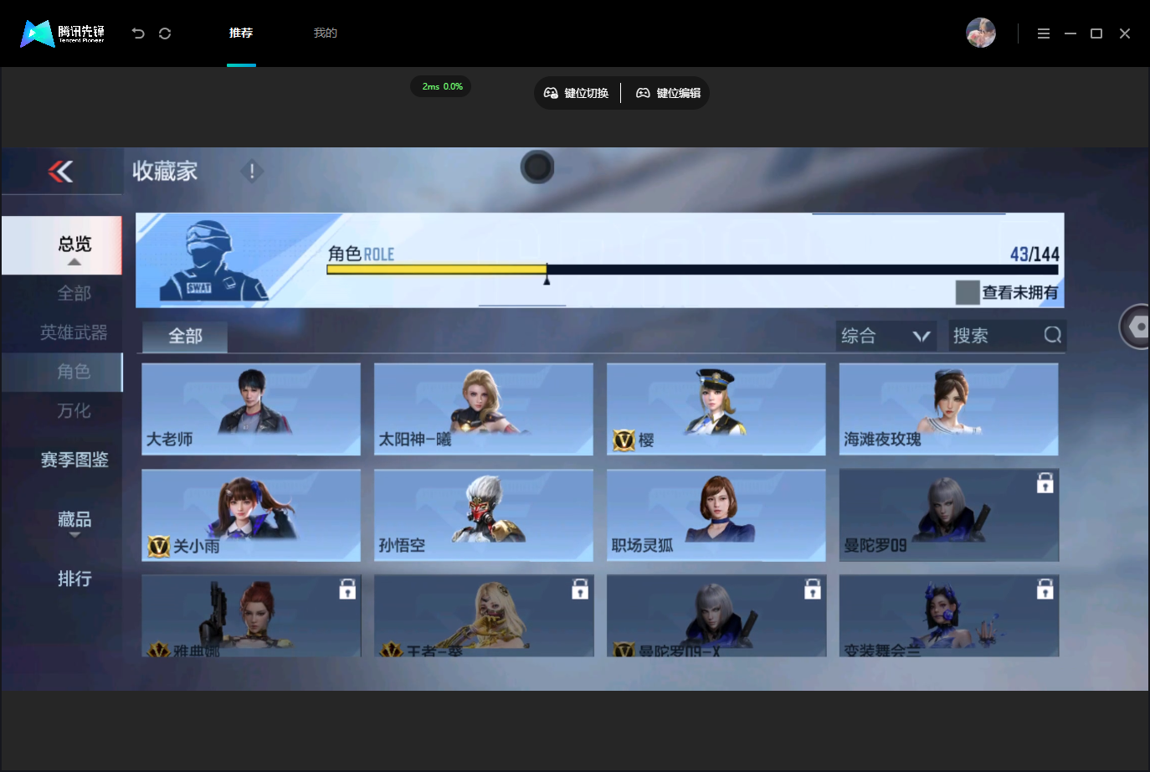Image resolution: width=1150 pixels, height=772 pixels.
Task: Click the SWAT role portrait icon
Action: pos(213,260)
